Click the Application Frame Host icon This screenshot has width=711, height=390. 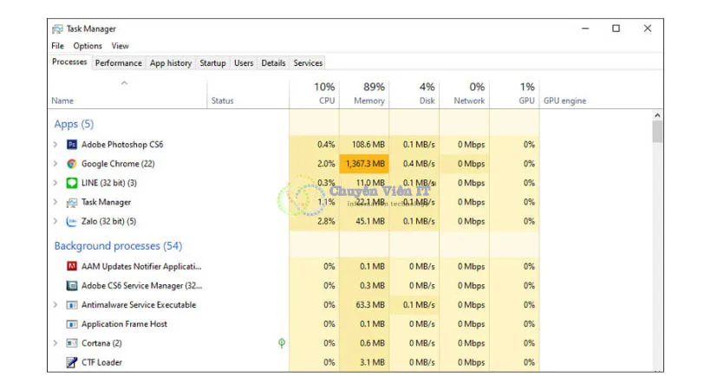(72, 324)
